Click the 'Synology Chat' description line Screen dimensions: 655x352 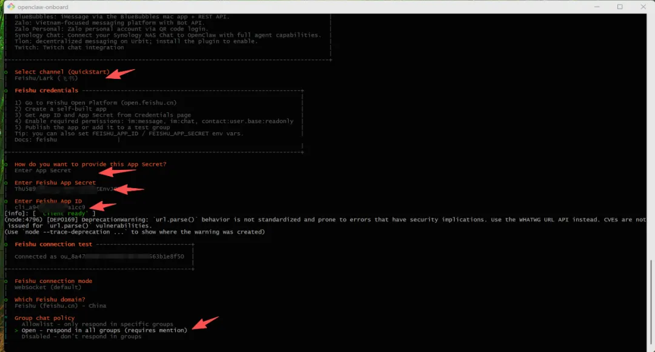click(168, 35)
